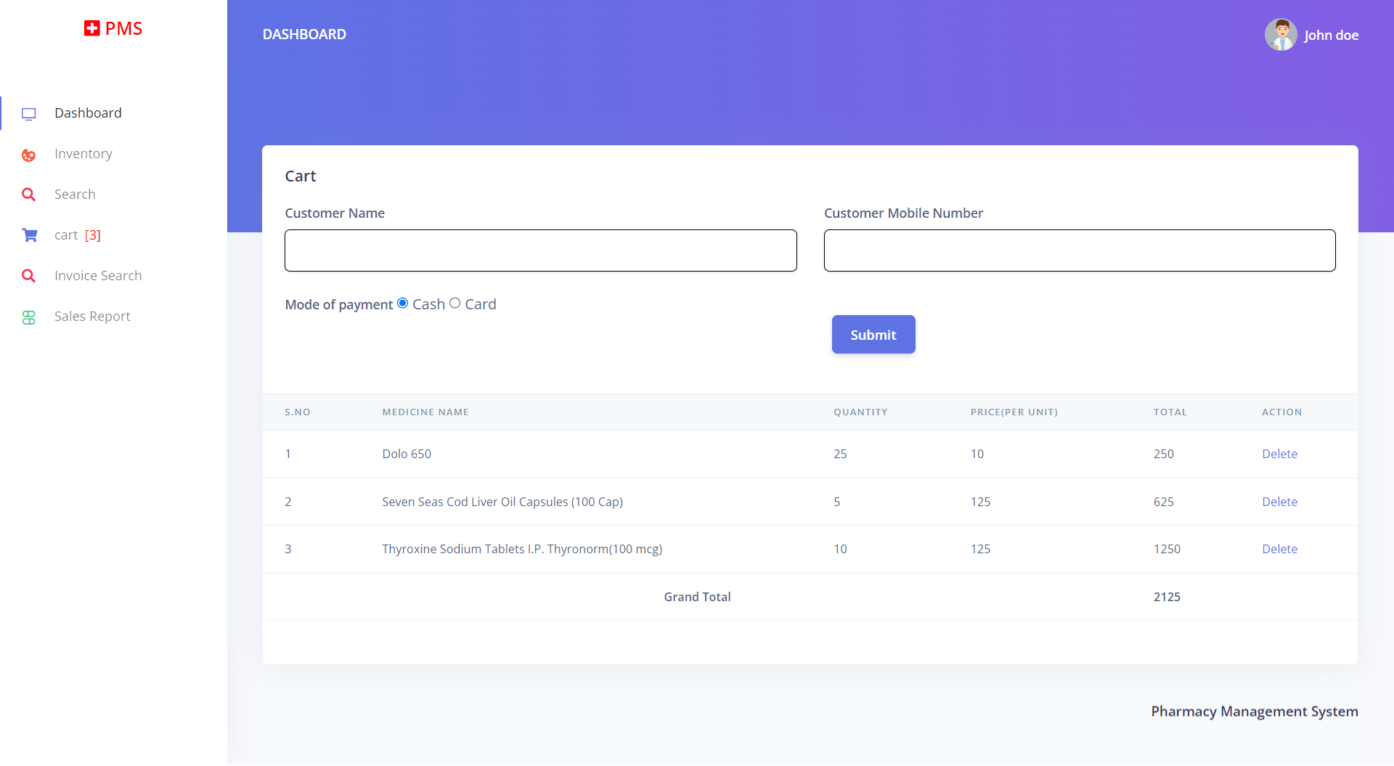Select Card as mode of payment
The width and height of the screenshot is (1394, 766).
[x=455, y=303]
